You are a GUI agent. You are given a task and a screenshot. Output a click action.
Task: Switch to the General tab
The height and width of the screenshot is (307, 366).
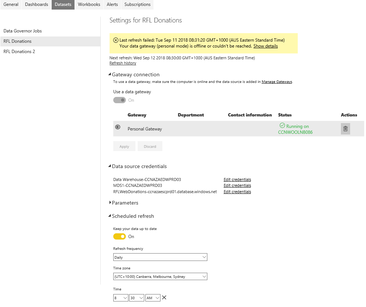(x=11, y=4)
